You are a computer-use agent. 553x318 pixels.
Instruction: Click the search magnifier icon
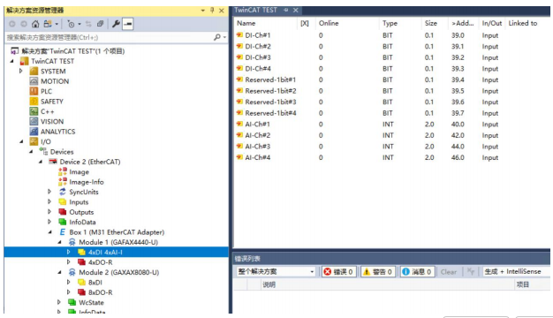pos(217,37)
